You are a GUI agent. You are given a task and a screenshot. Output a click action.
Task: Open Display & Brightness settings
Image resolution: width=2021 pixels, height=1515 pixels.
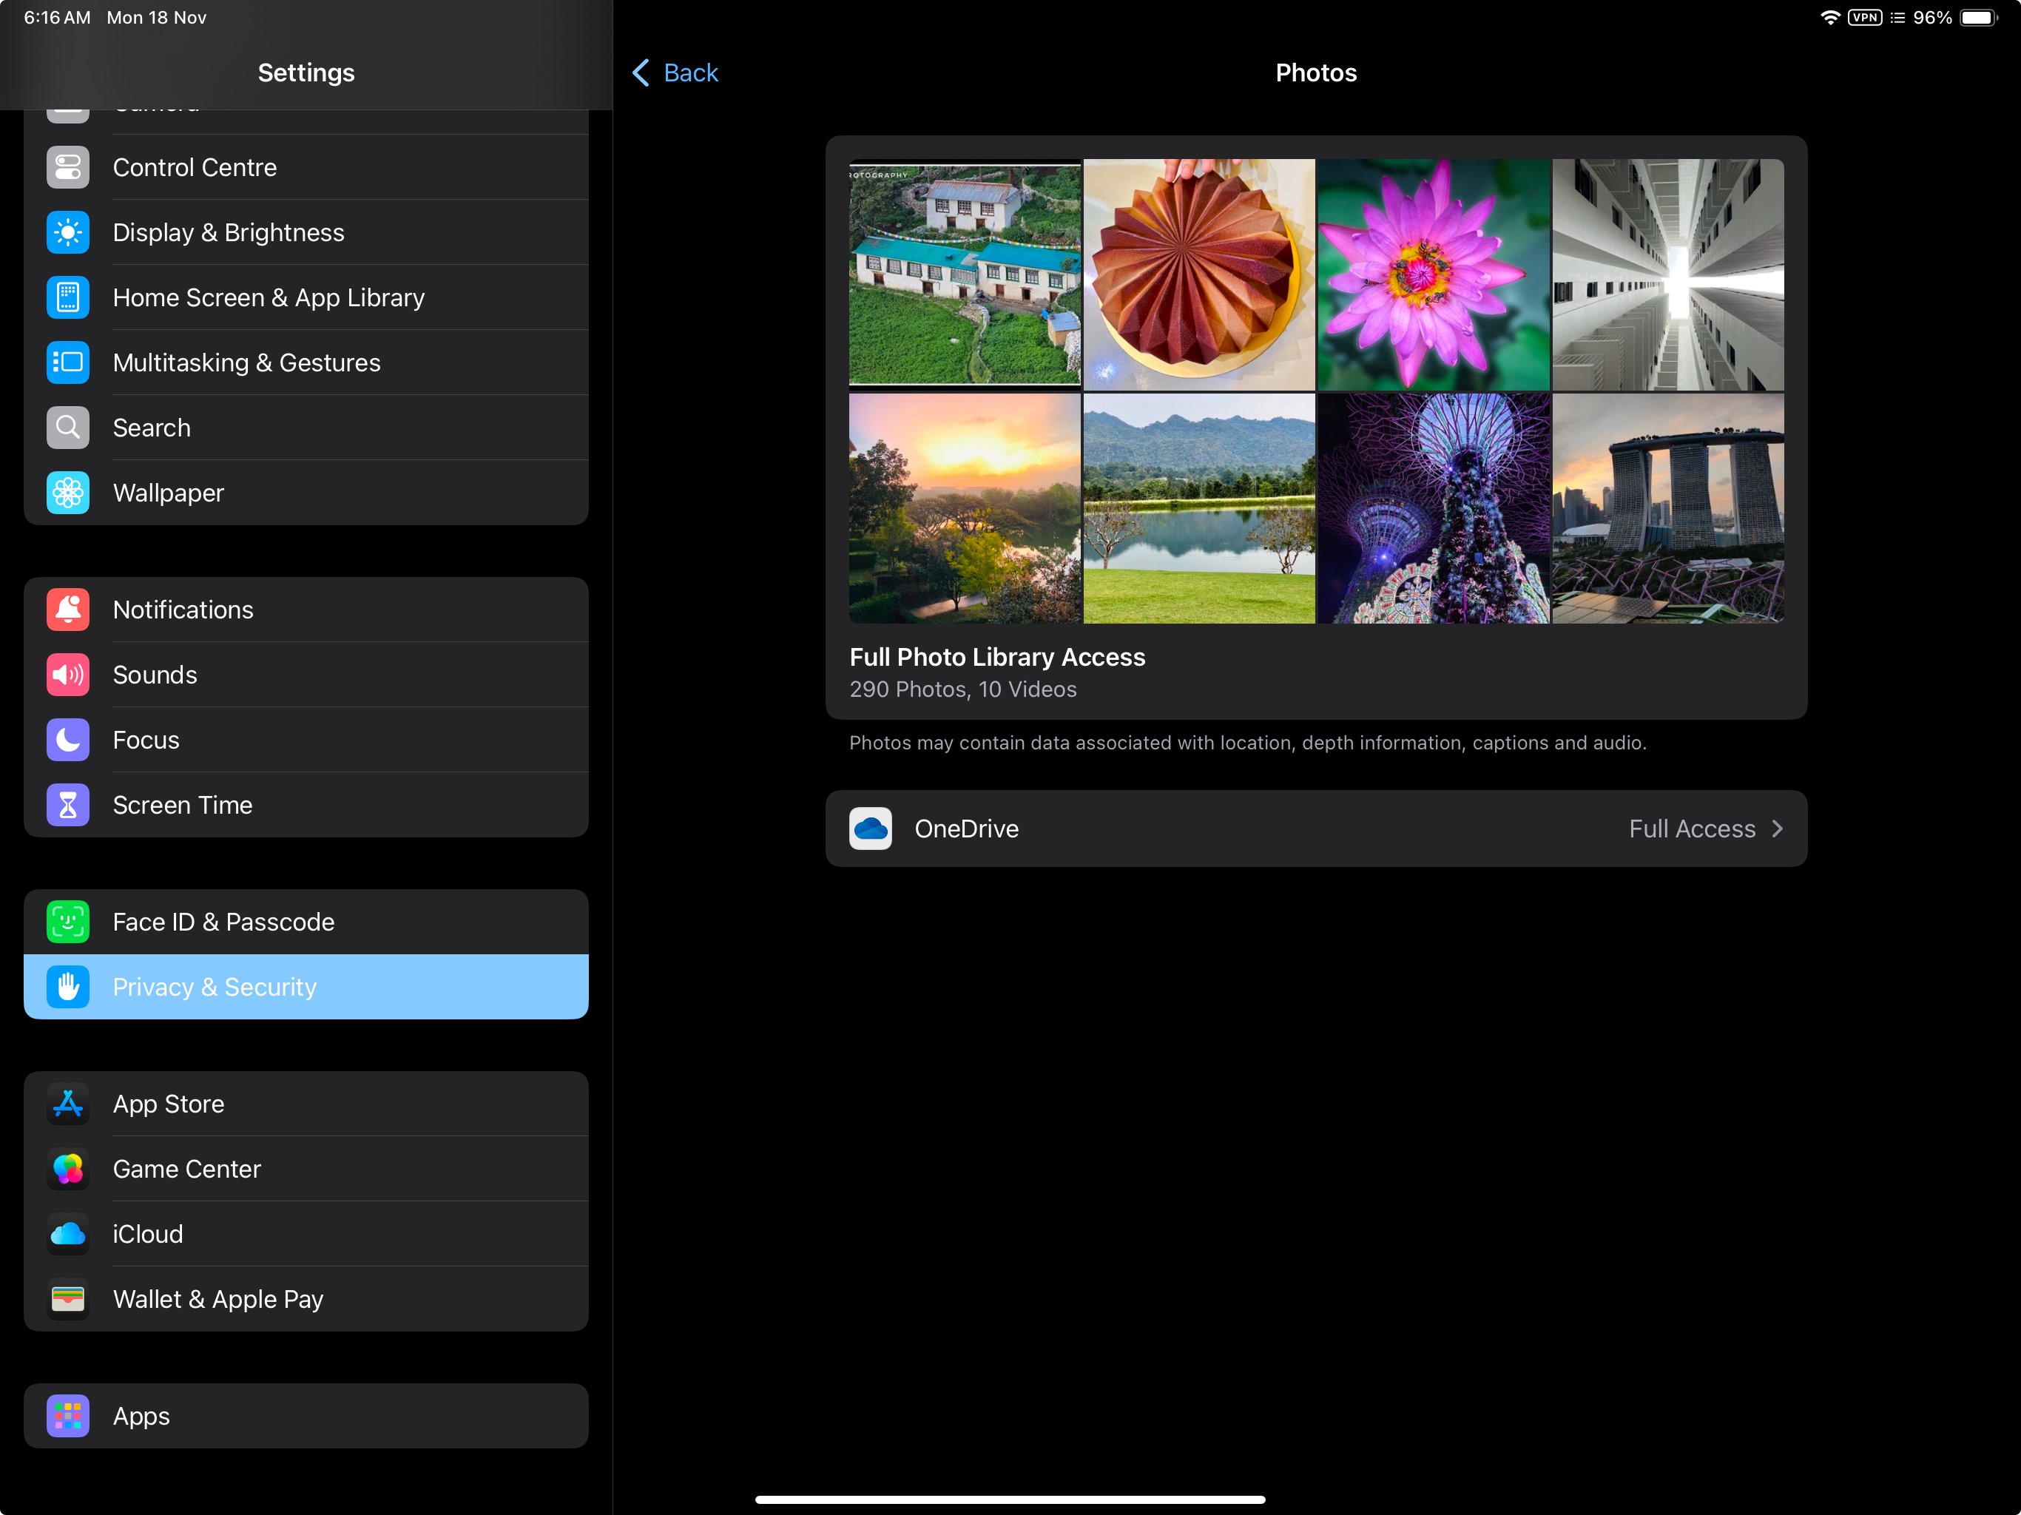[306, 232]
